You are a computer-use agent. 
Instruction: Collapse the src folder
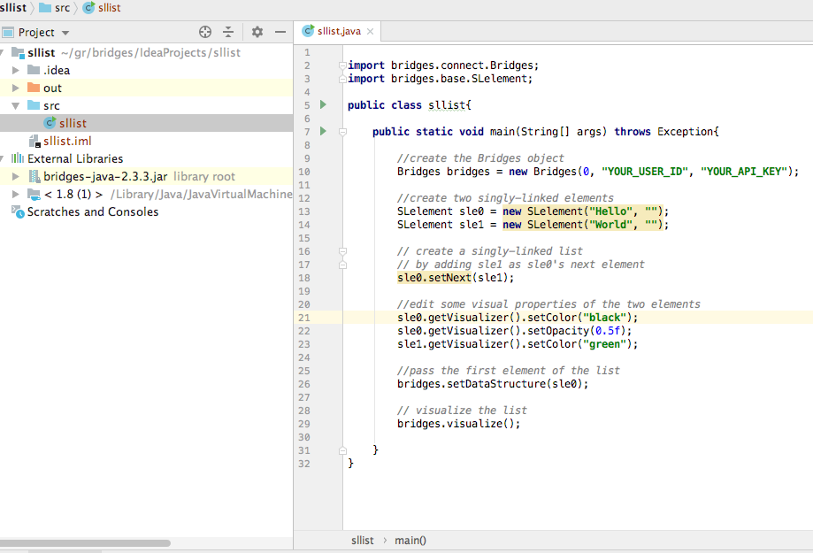coord(16,106)
